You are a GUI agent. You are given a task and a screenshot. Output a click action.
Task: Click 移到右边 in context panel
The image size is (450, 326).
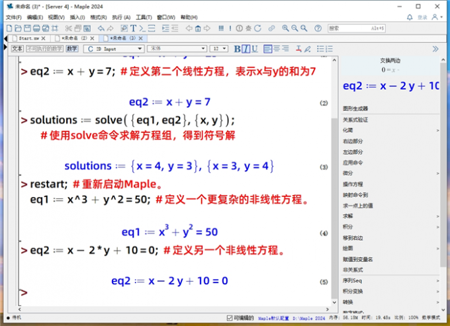[x=353, y=237]
